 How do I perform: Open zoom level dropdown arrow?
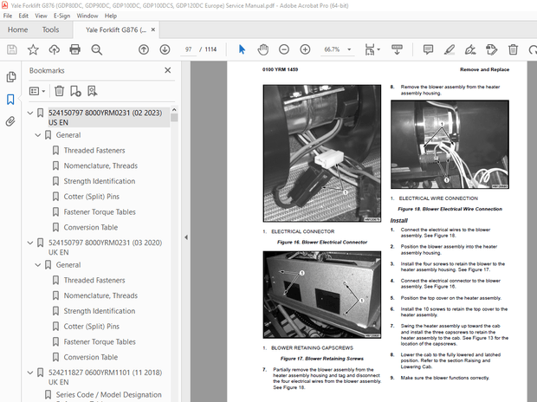349,49
